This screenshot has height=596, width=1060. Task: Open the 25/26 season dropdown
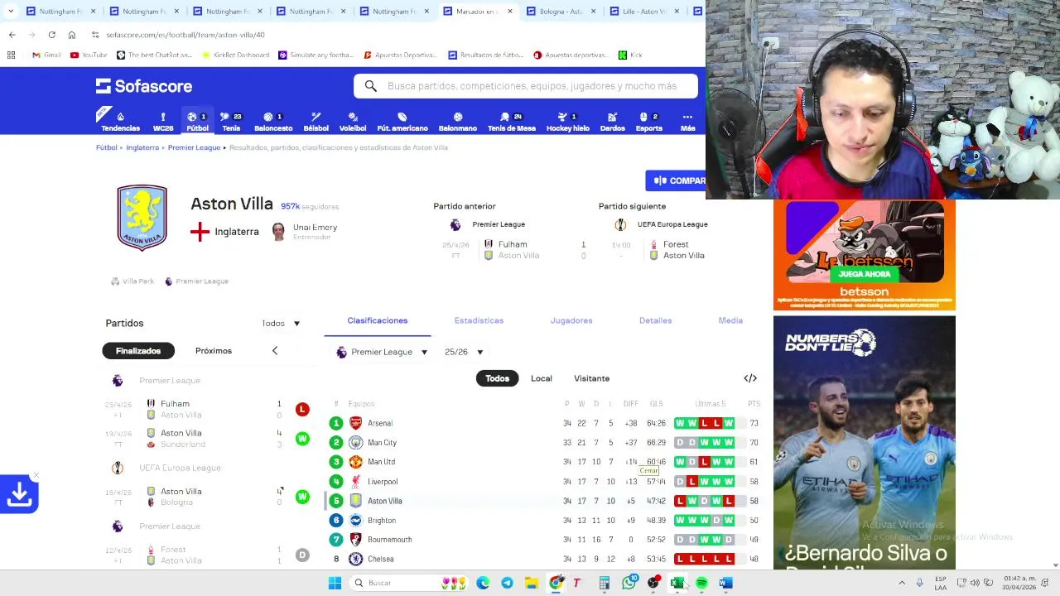pos(464,352)
